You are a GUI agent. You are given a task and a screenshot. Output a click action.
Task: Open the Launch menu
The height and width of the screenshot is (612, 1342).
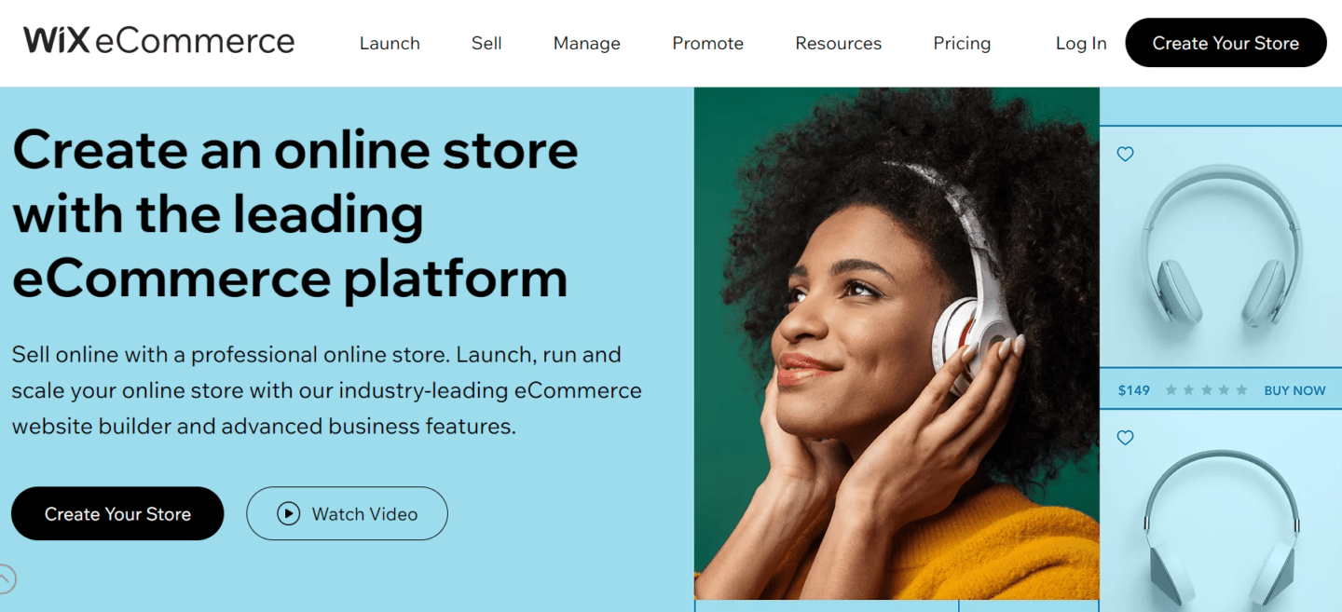pos(390,43)
